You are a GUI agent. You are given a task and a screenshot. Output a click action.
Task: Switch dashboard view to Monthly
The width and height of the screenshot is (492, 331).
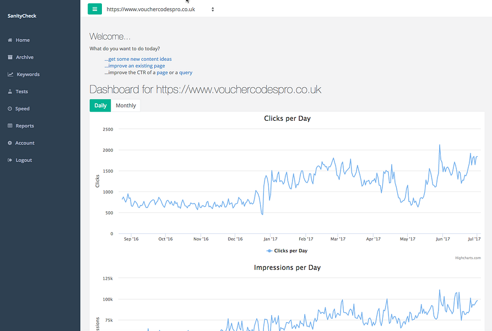coord(126,105)
